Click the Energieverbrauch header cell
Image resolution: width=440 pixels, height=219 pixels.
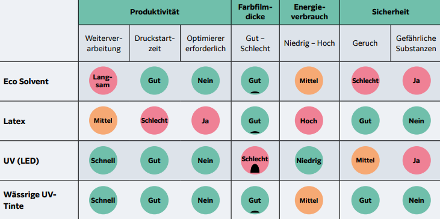[x=309, y=12]
